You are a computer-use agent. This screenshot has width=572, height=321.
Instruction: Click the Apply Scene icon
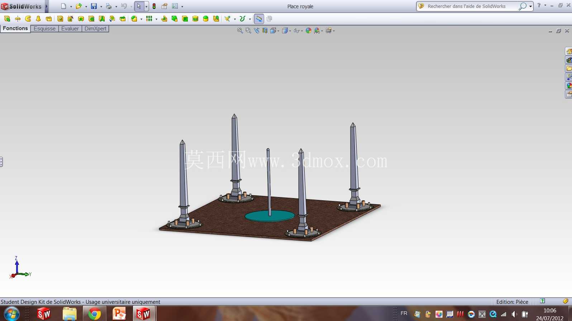click(317, 31)
